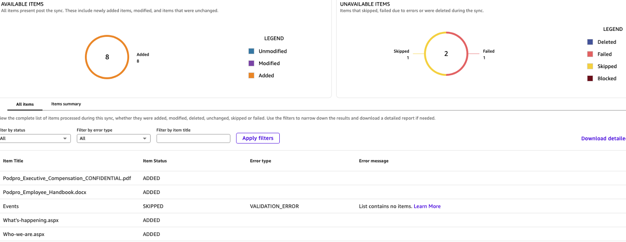Click the purple Modified legend swatch
The width and height of the screenshot is (626, 242).
251,63
